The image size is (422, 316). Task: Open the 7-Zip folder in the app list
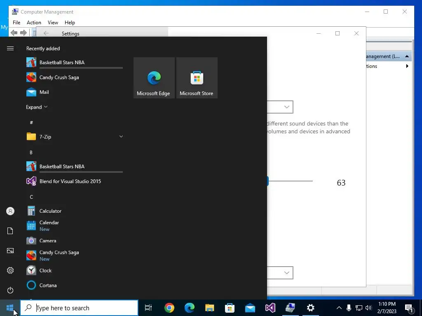point(75,137)
